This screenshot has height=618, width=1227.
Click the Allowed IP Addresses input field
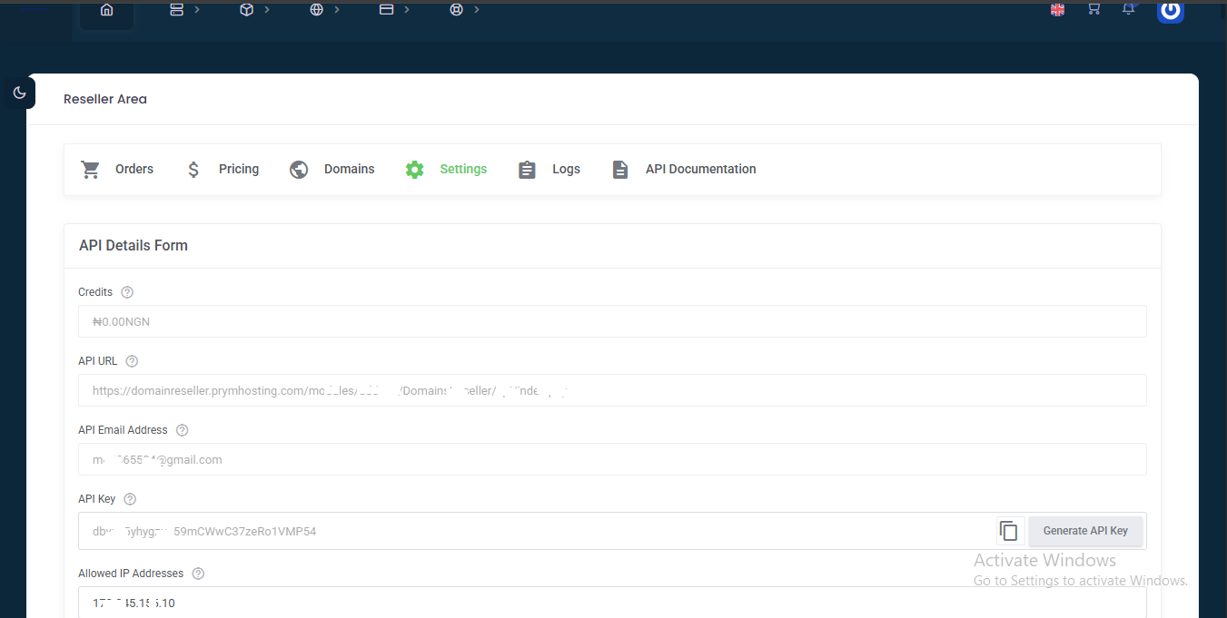tap(612, 603)
